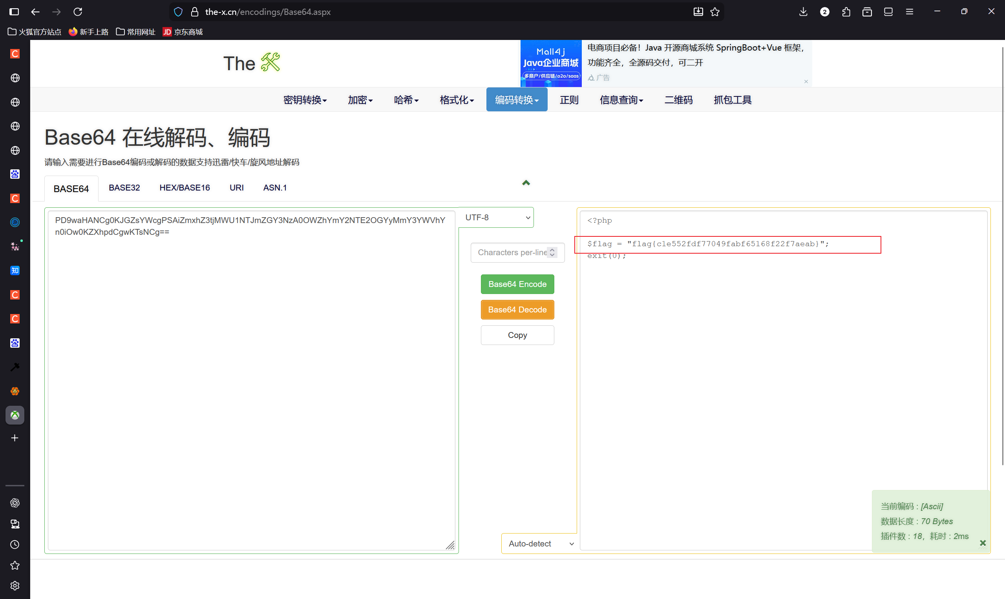The width and height of the screenshot is (1005, 599).
Task: Switch to the BASE32 tab
Action: (x=124, y=188)
